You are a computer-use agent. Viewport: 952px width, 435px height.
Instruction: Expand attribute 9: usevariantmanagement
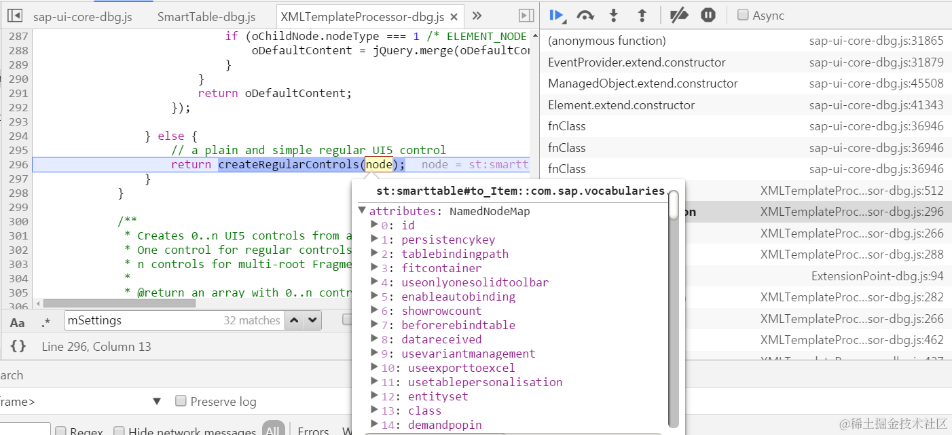374,354
